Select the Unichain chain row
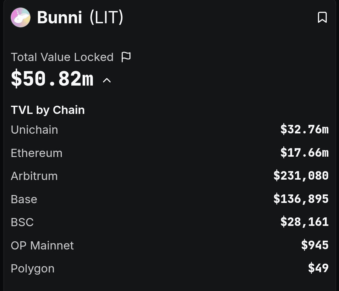The image size is (339, 291). [x=170, y=130]
